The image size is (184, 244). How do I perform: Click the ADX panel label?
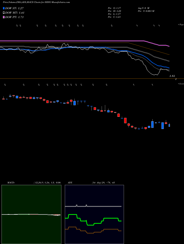coord(70,183)
